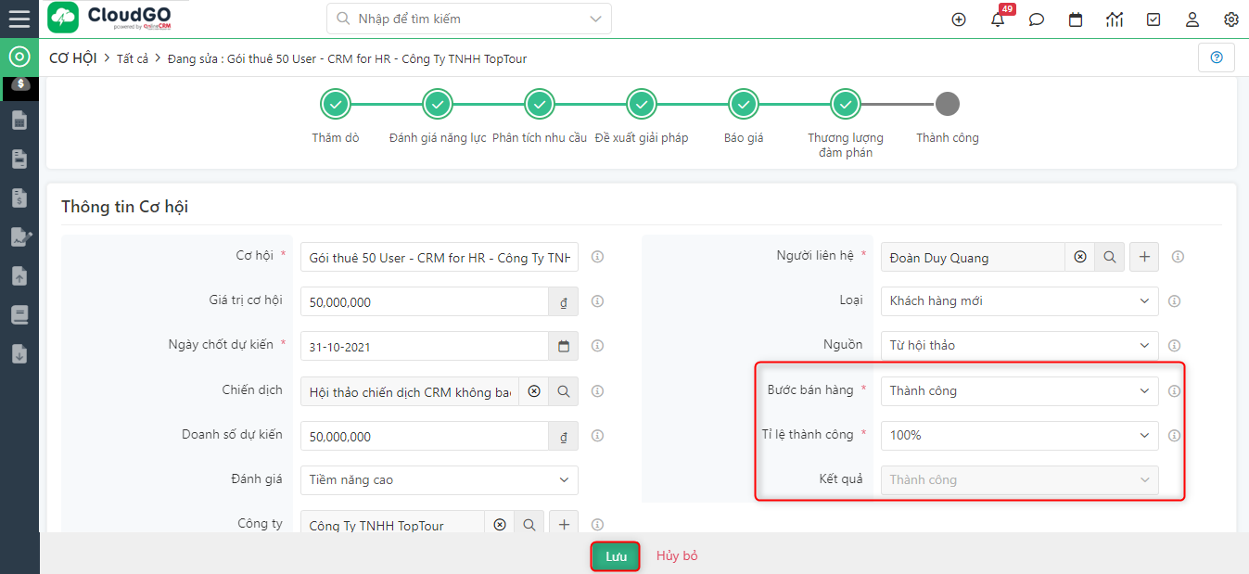Open the chat messages icon
Image resolution: width=1249 pixels, height=574 pixels.
[1037, 19]
